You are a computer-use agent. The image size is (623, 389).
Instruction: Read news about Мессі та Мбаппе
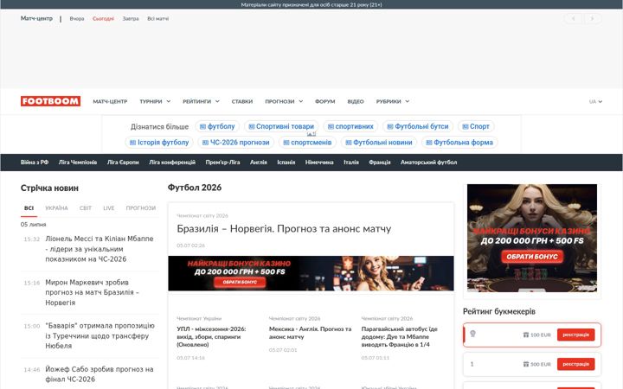point(100,249)
